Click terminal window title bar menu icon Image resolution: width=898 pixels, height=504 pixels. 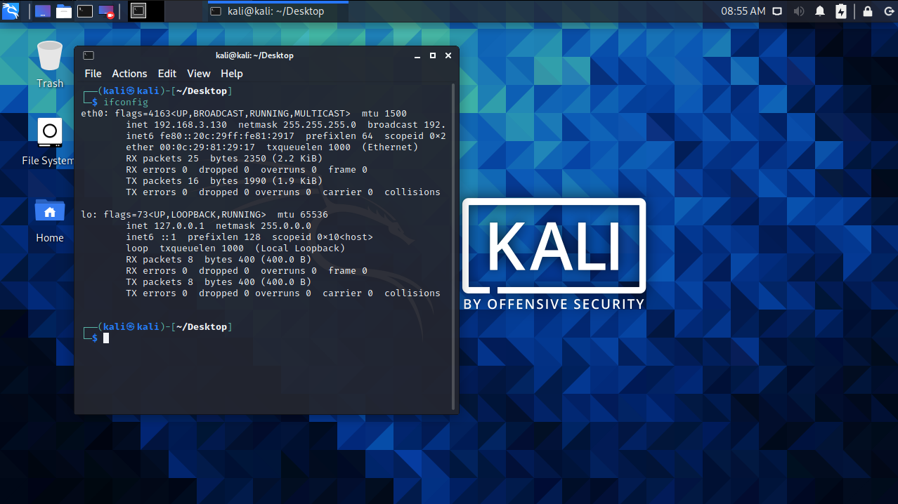(x=89, y=55)
